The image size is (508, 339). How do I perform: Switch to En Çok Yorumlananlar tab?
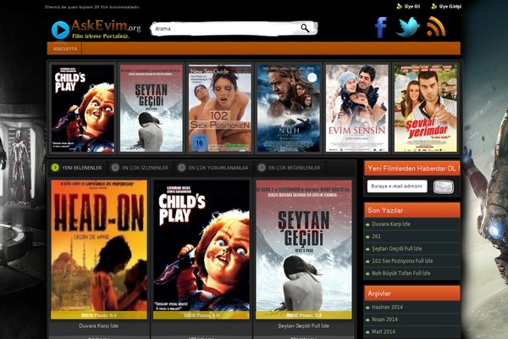[x=213, y=168]
